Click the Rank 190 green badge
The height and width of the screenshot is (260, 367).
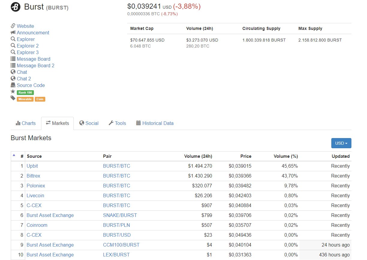25,93
